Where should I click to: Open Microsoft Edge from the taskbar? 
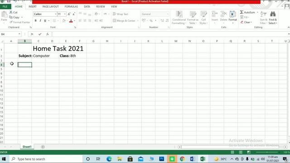(109, 159)
